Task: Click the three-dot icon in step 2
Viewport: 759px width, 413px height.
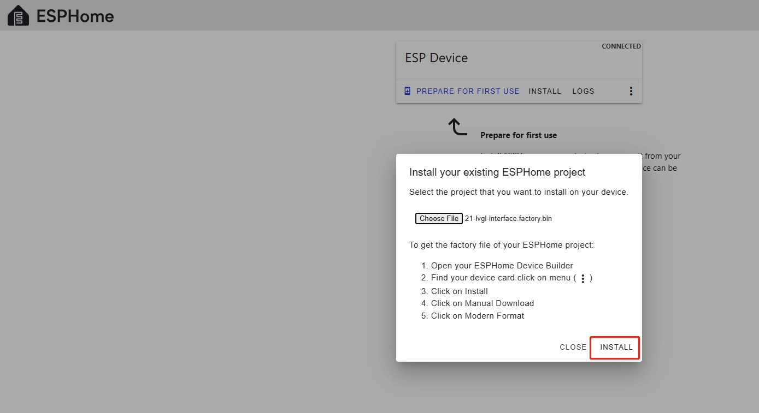Action: [x=583, y=279]
